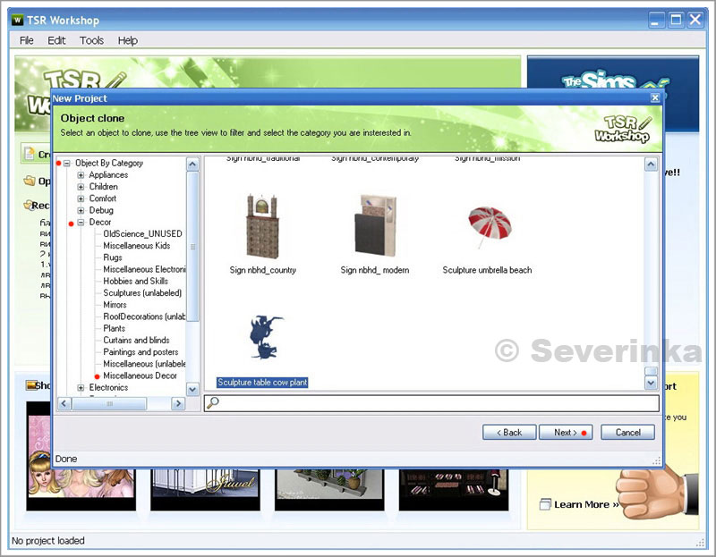Screen dimensions: 716x557
Task: Maximize the TSR Workshop window
Action: (x=676, y=20)
